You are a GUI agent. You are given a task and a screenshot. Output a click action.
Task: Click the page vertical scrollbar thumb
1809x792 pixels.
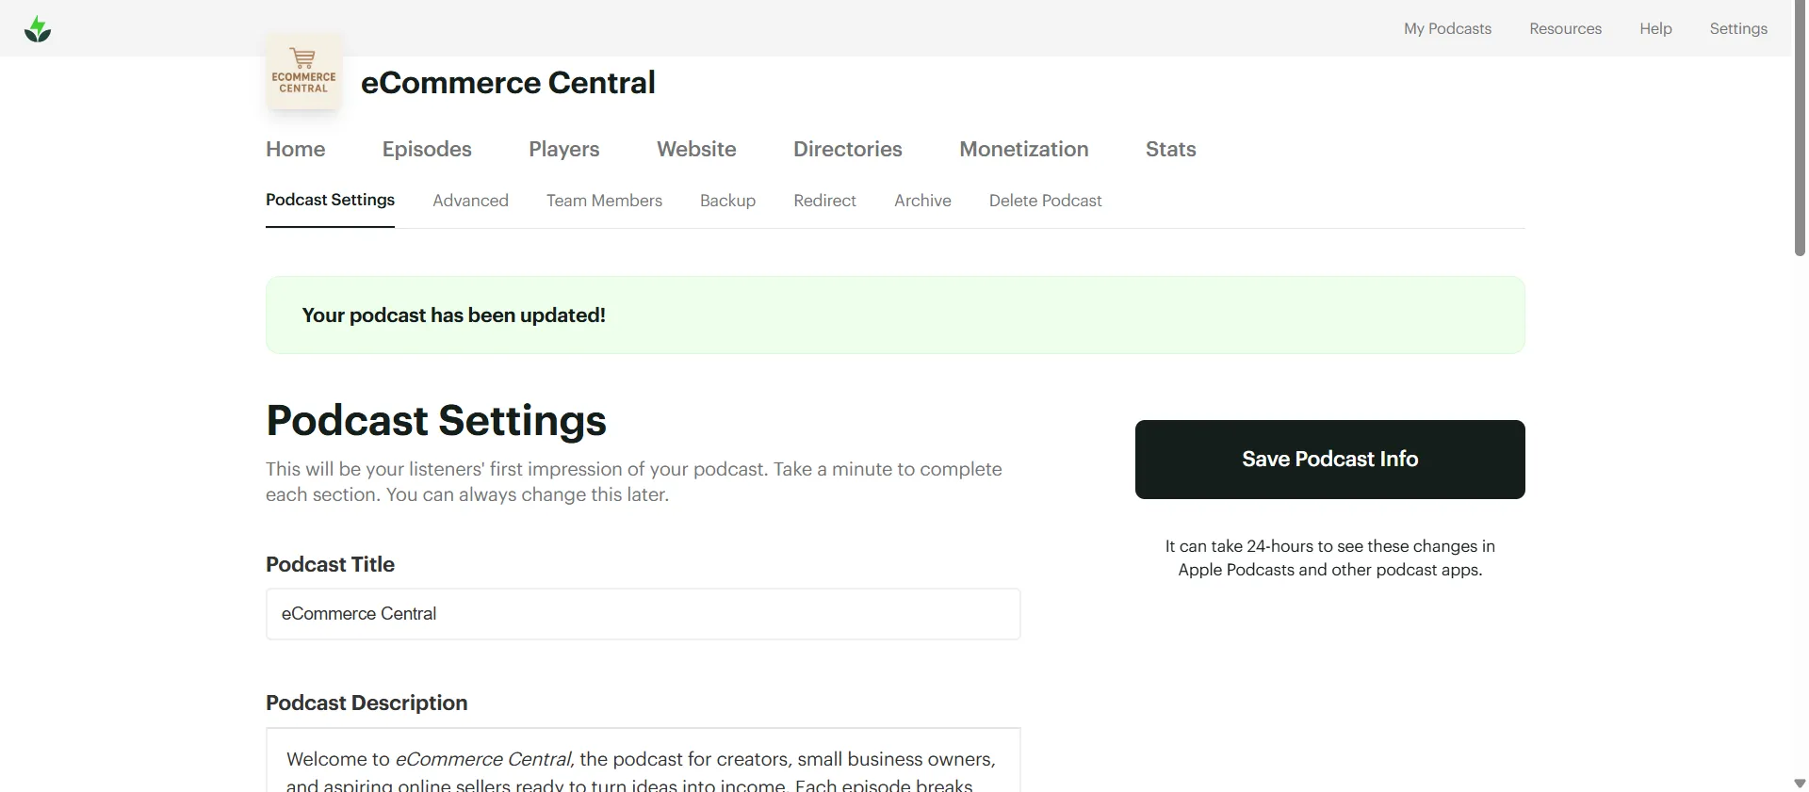coord(1800,128)
